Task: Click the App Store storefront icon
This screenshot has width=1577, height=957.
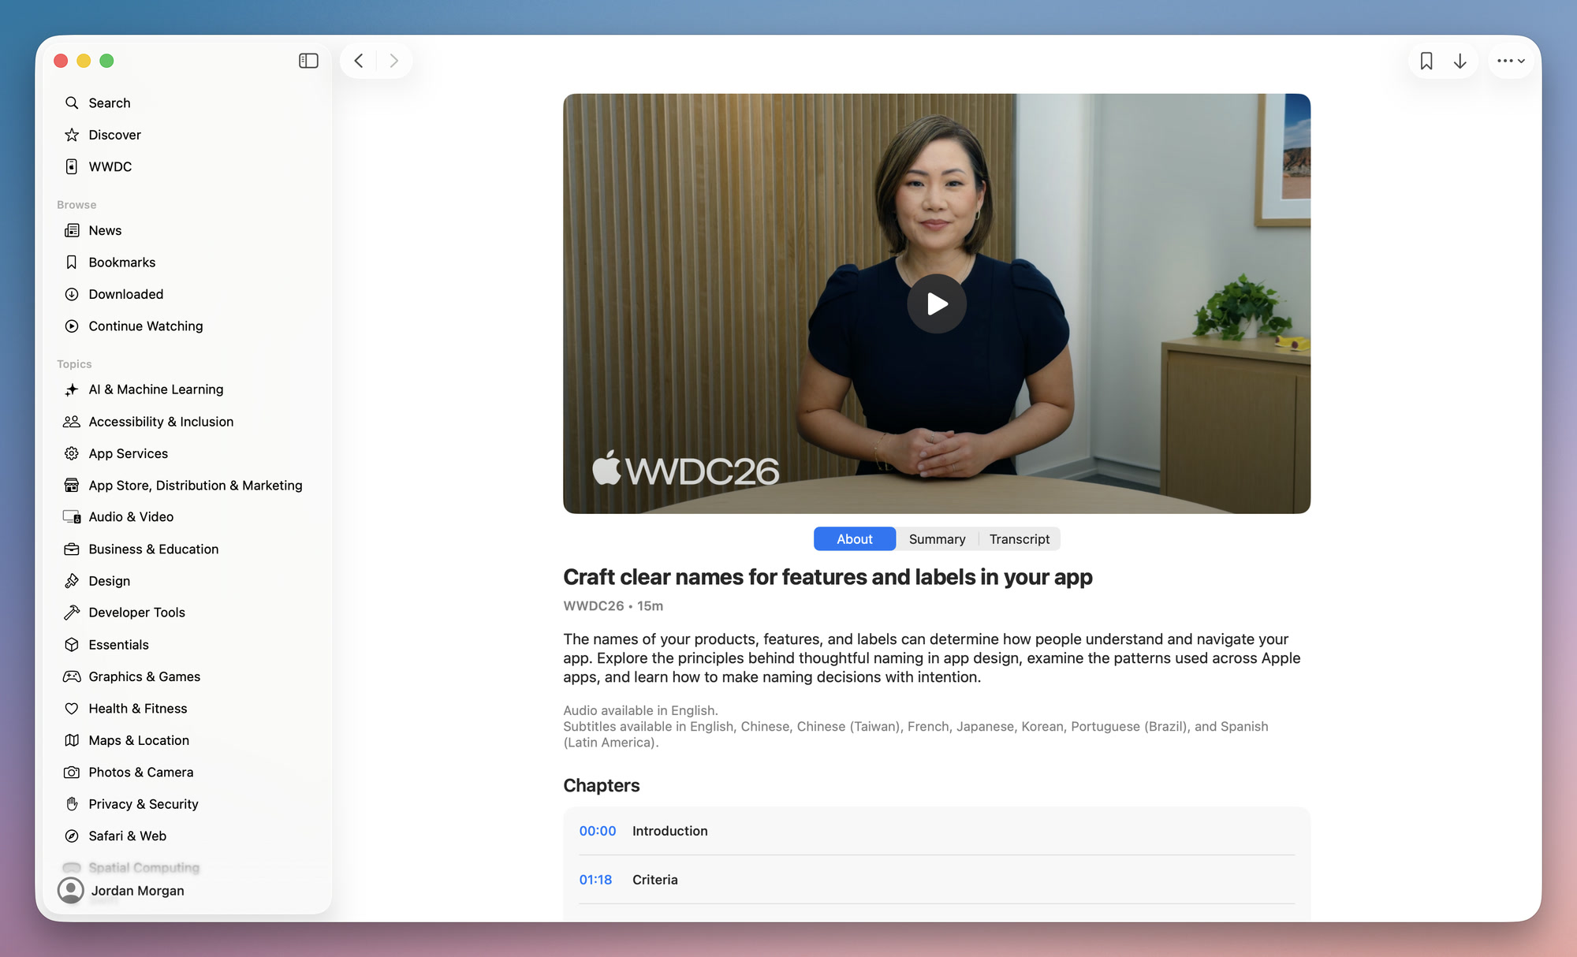Action: (x=72, y=485)
